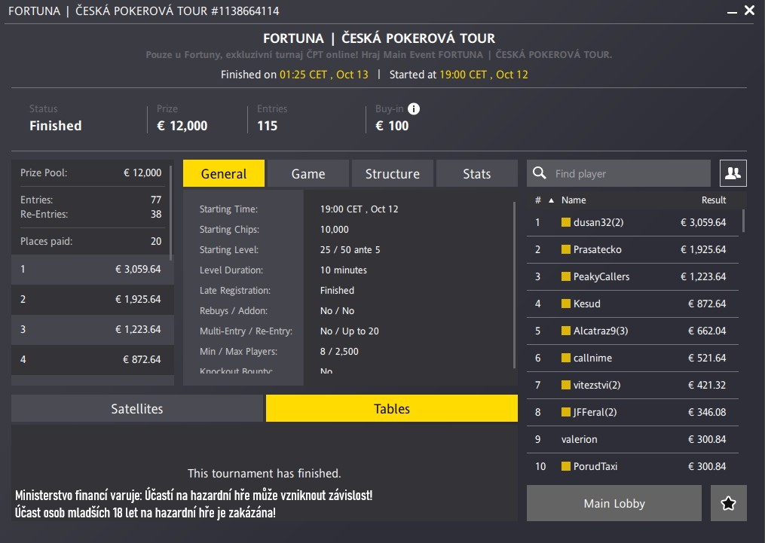
Task: Return to the General tab
Action: [x=224, y=172]
